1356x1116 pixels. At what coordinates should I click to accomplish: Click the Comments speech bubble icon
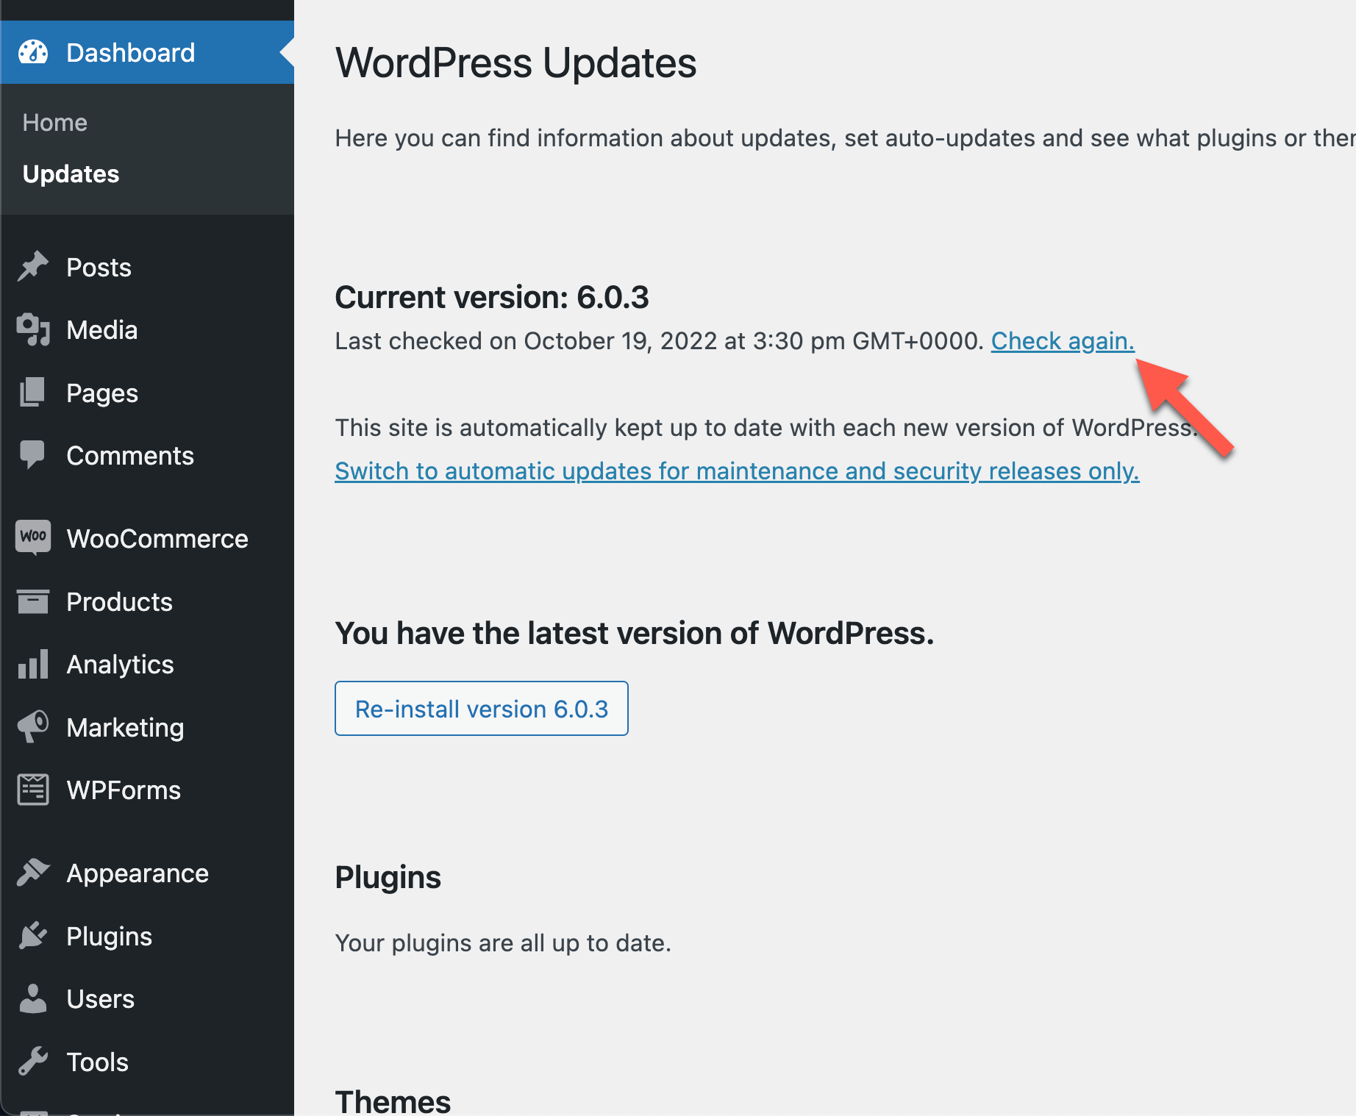pyautogui.click(x=33, y=455)
